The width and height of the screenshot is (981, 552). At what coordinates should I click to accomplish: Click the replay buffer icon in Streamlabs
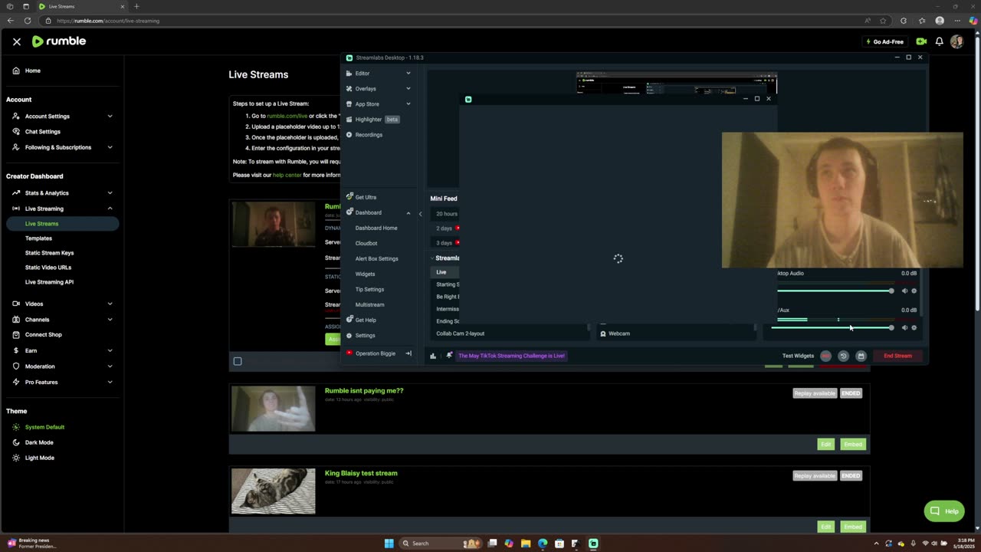pyautogui.click(x=843, y=356)
